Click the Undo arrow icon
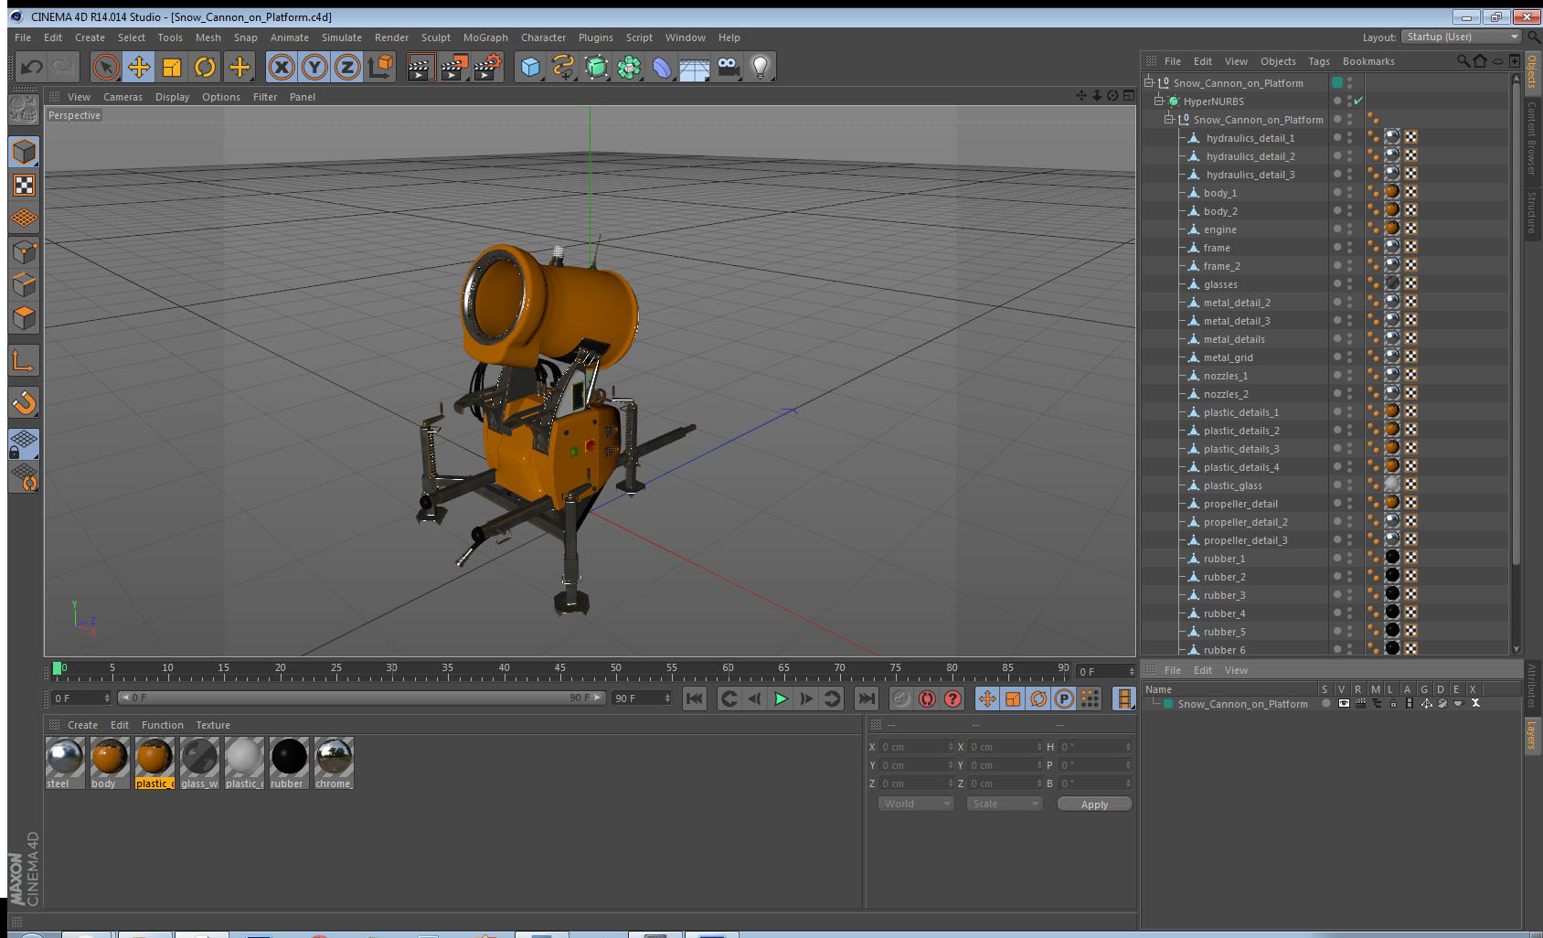The image size is (1543, 938). click(x=31, y=67)
